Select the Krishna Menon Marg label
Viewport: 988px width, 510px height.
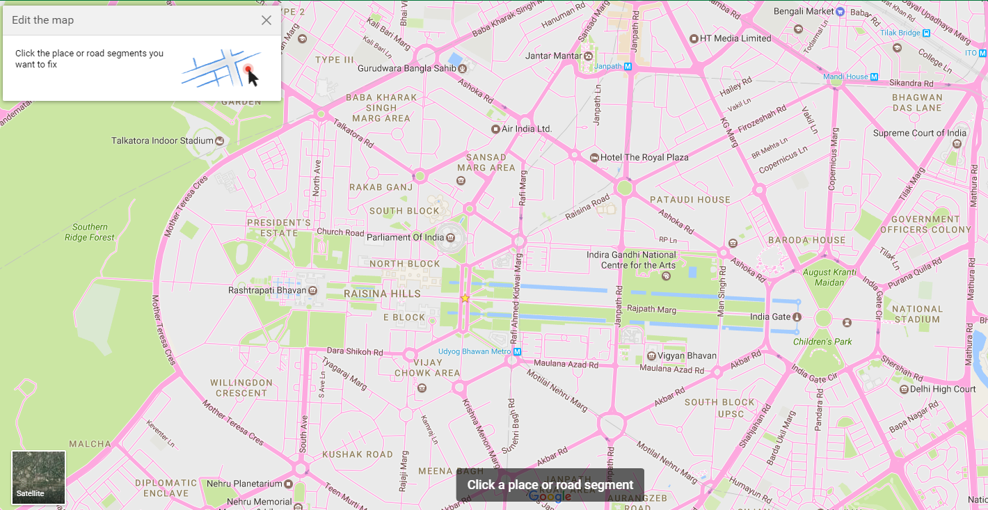click(481, 435)
